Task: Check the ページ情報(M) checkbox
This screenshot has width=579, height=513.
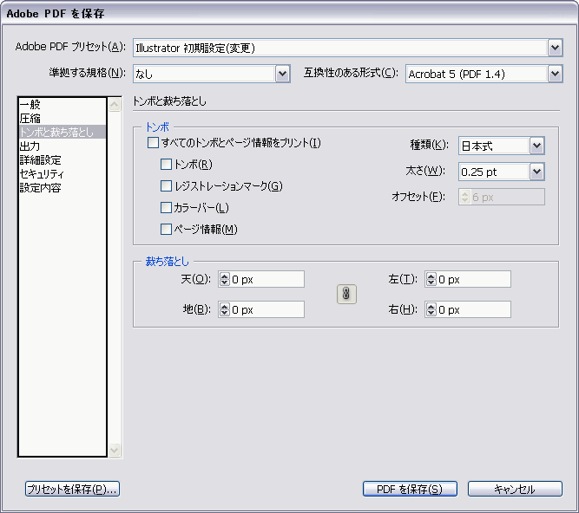Action: point(166,230)
